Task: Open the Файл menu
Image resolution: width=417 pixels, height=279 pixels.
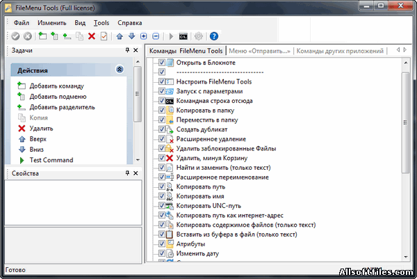Action: [22, 23]
